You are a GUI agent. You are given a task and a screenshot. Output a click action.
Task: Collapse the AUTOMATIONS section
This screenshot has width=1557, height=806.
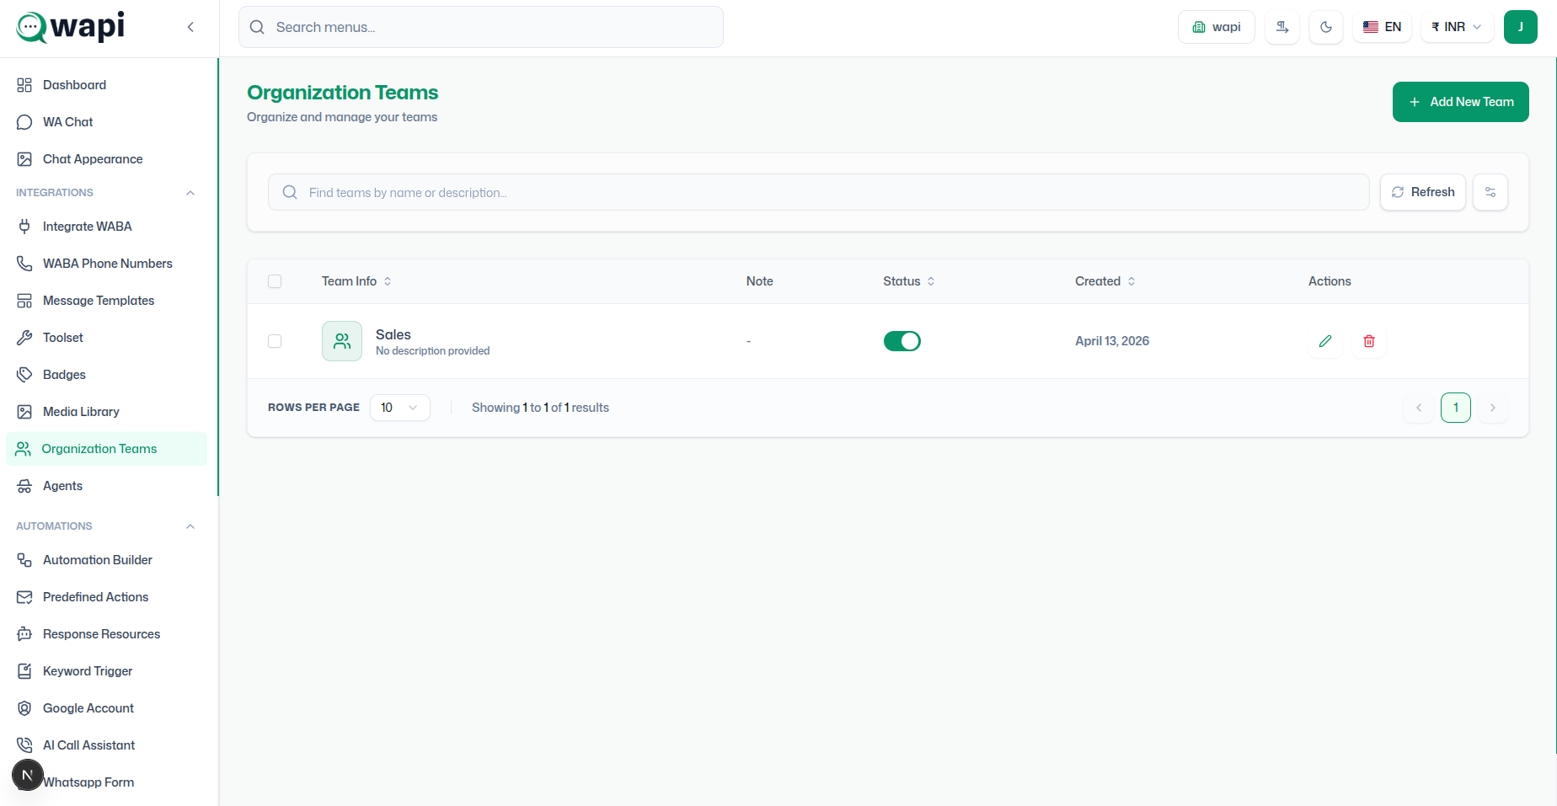pyautogui.click(x=190, y=526)
